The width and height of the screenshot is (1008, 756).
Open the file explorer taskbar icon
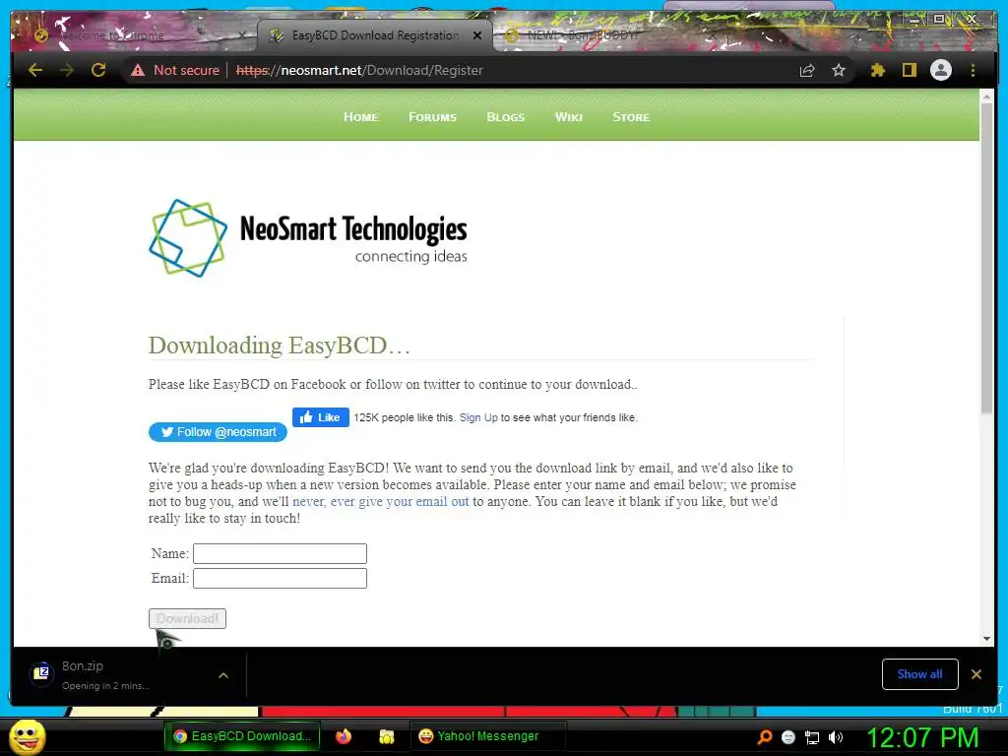[x=386, y=736]
